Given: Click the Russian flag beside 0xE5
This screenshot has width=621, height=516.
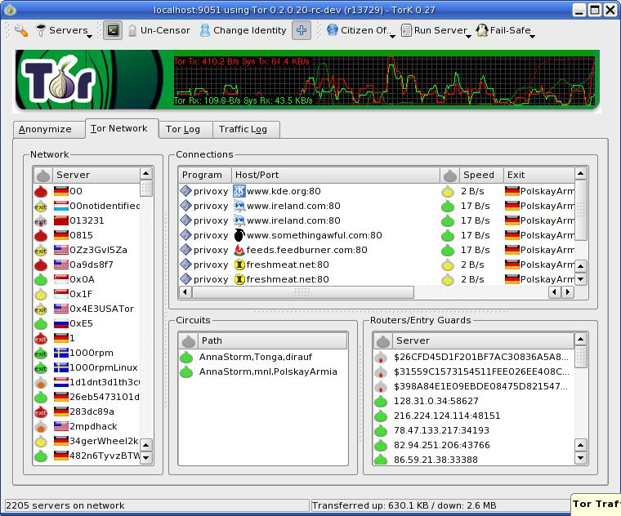Looking at the screenshot, I should [x=61, y=323].
